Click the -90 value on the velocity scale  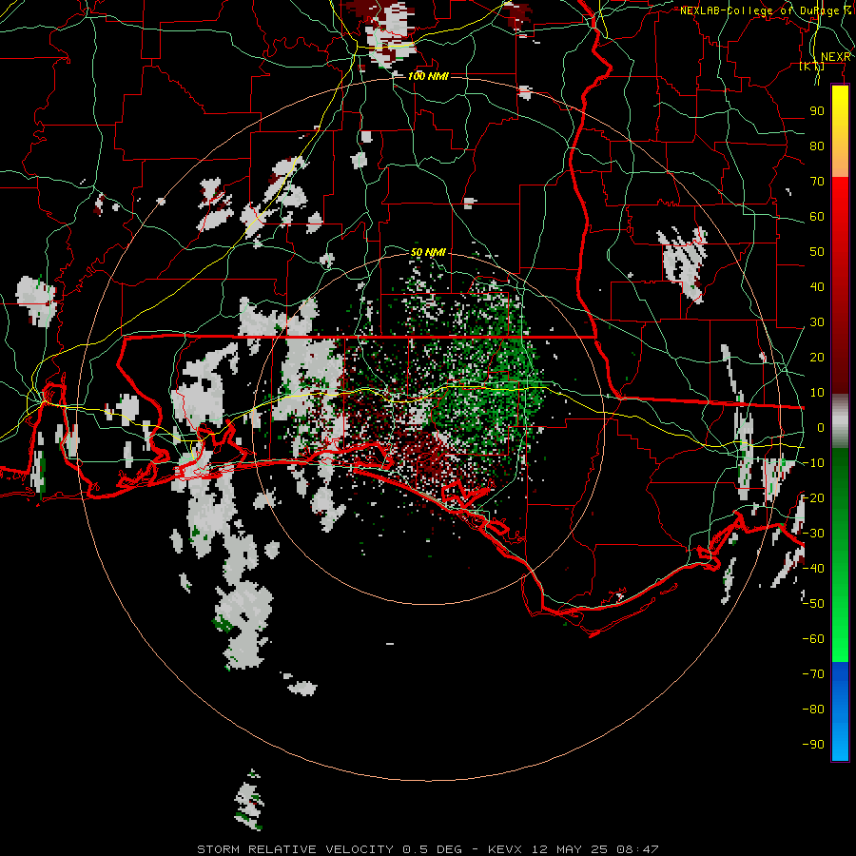[813, 745]
